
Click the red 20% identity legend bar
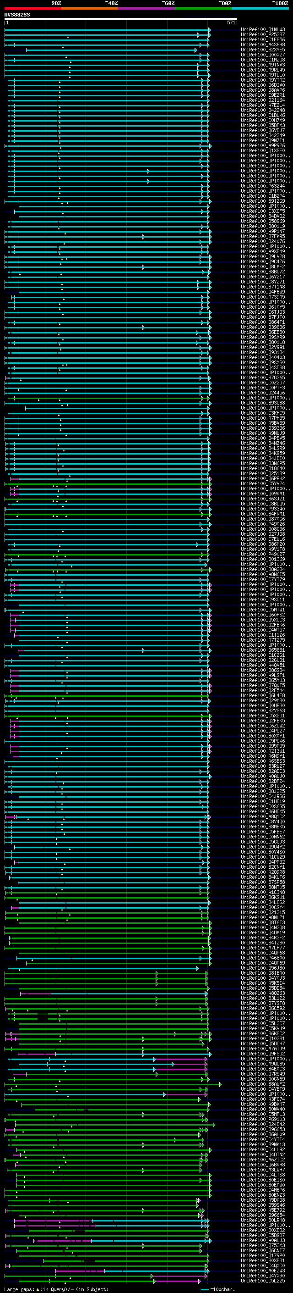pos(33,8)
